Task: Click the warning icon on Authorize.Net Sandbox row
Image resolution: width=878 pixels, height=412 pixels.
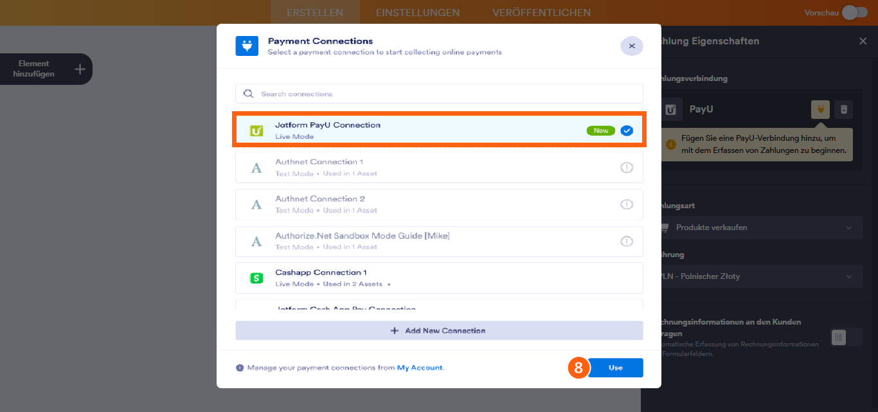Action: (627, 242)
